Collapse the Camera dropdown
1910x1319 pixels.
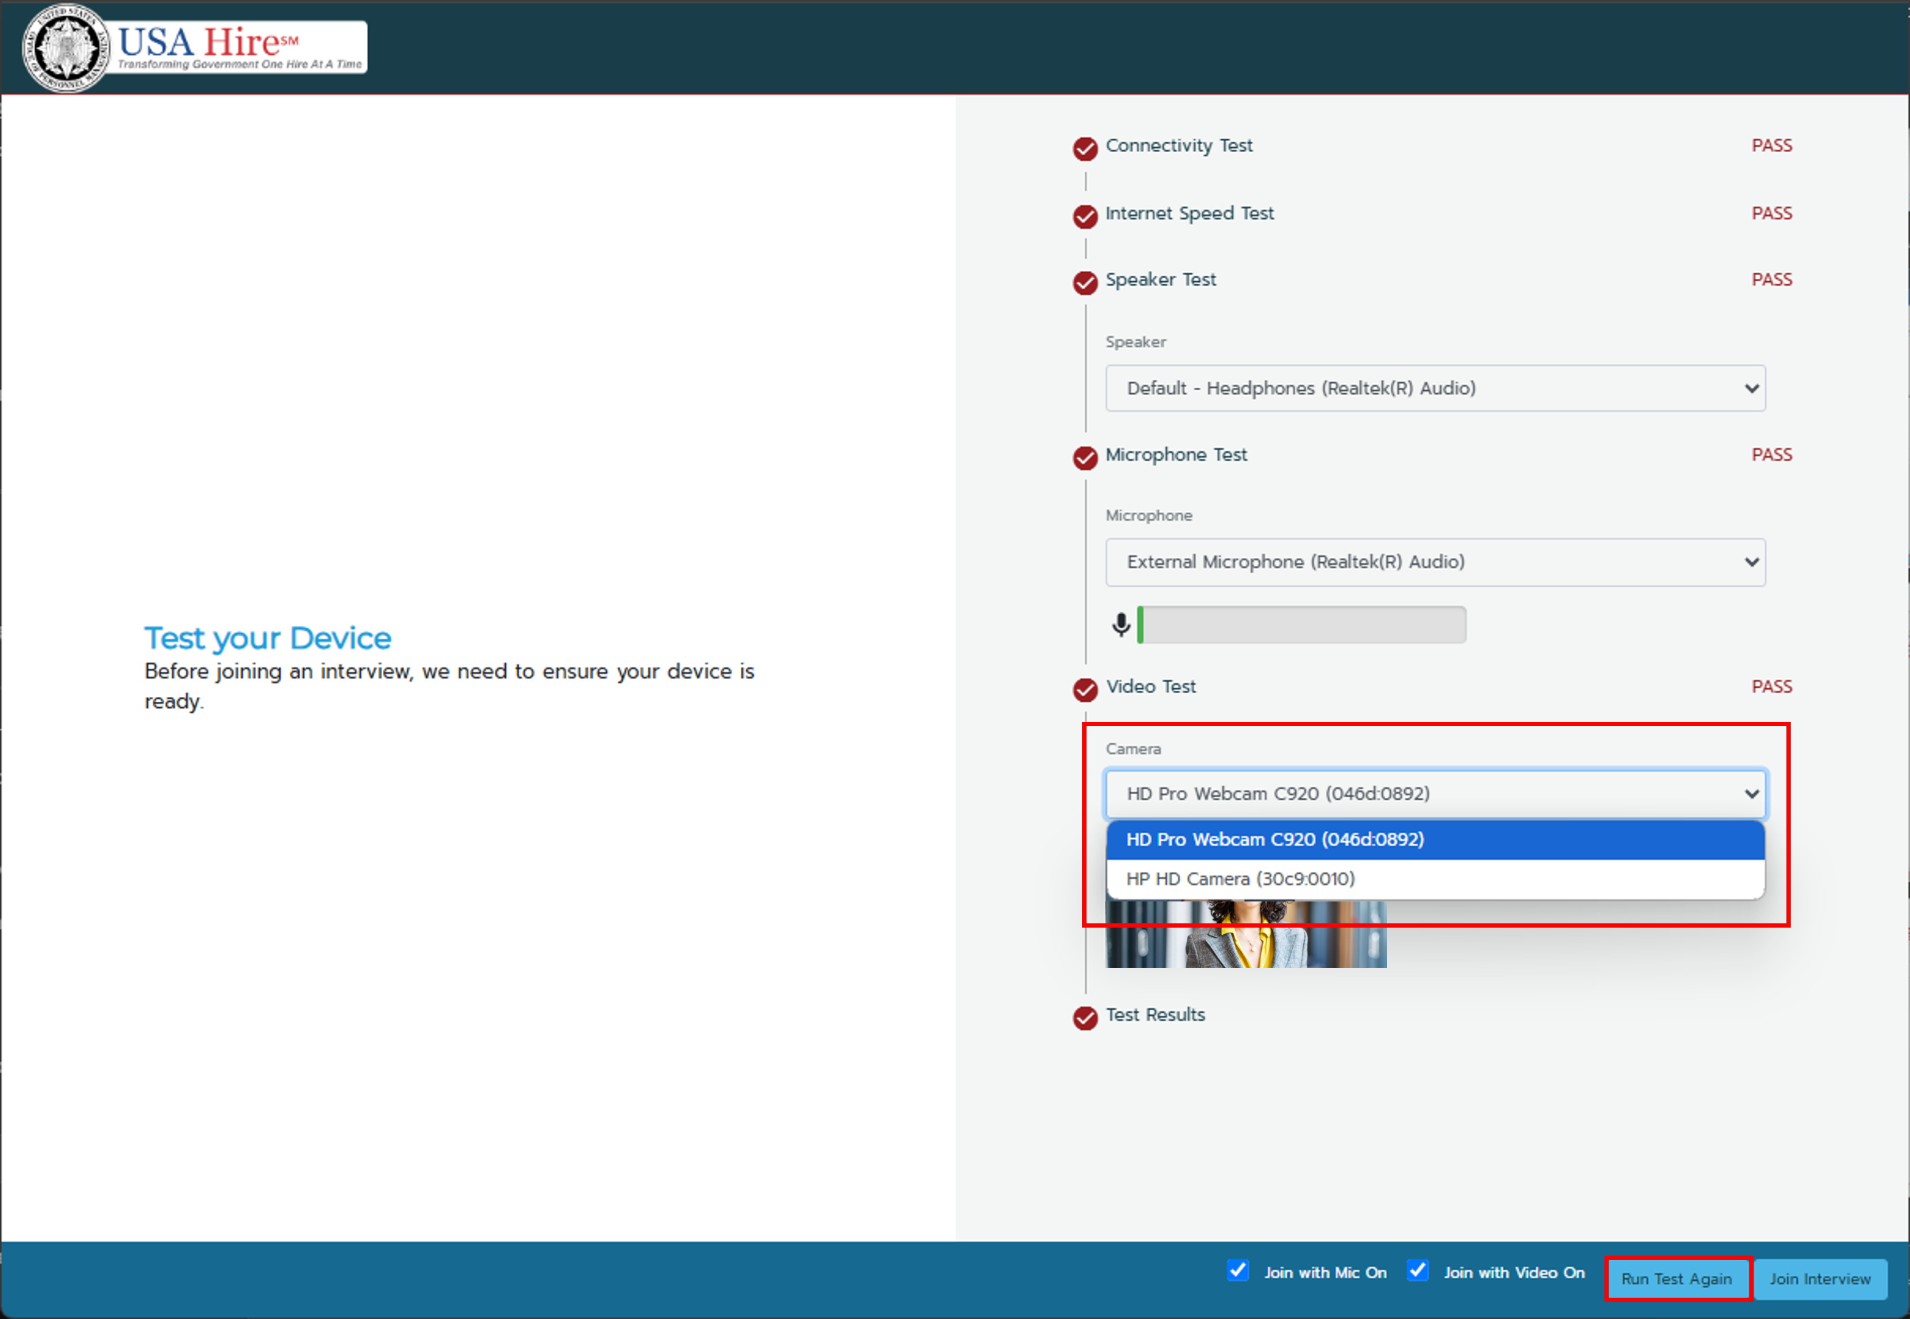1436,793
